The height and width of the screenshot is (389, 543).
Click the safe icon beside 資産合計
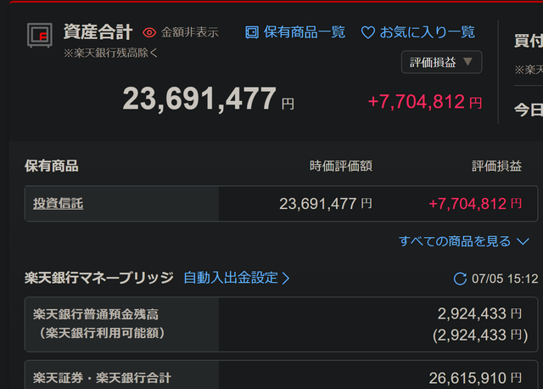pyautogui.click(x=39, y=35)
